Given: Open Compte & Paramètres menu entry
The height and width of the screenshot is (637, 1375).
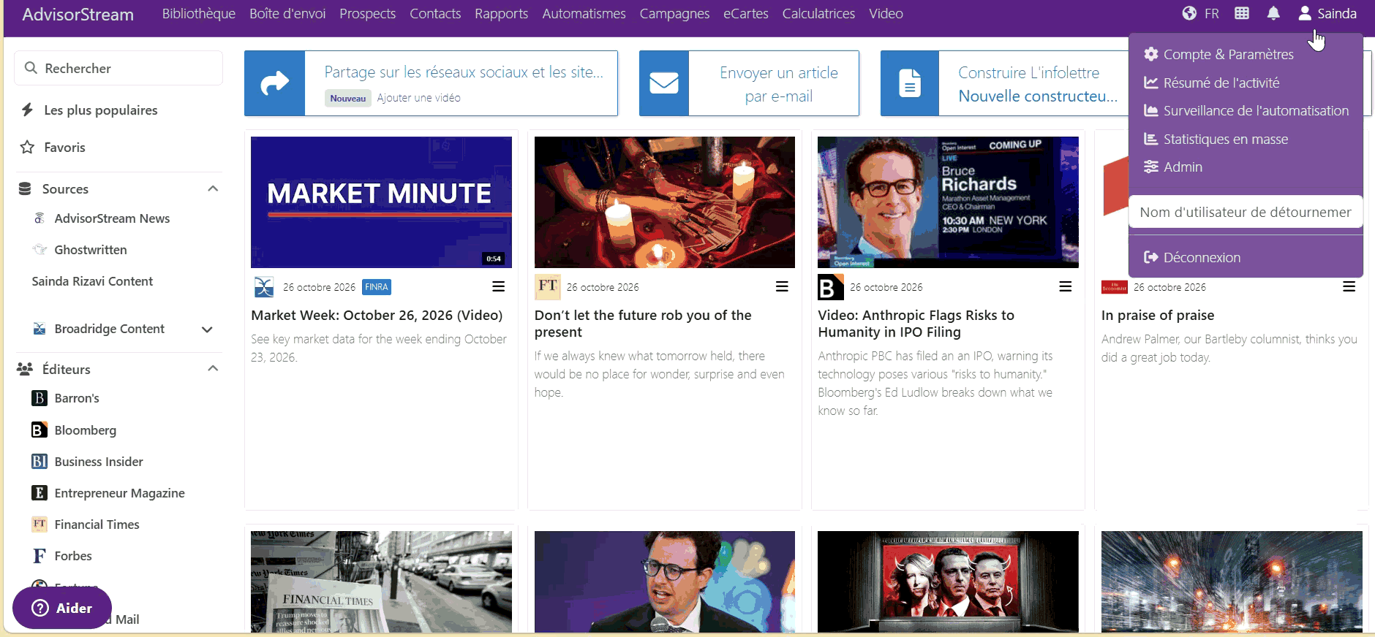Looking at the screenshot, I should pos(1219,54).
